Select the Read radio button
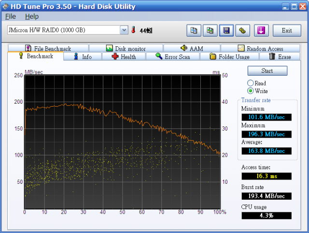 coord(251,83)
